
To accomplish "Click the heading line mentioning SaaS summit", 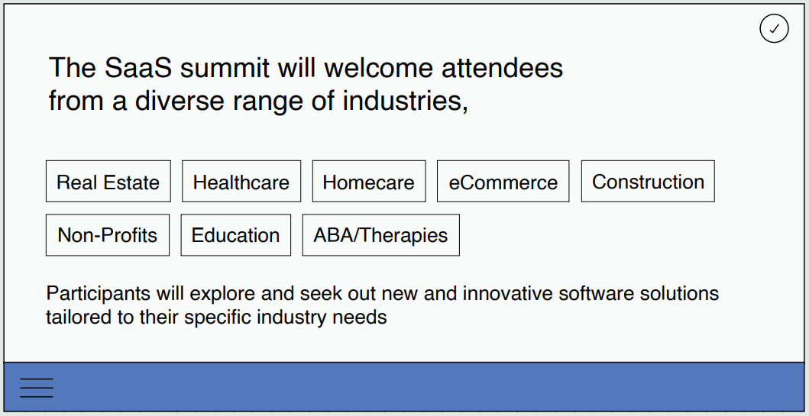I will [x=306, y=67].
